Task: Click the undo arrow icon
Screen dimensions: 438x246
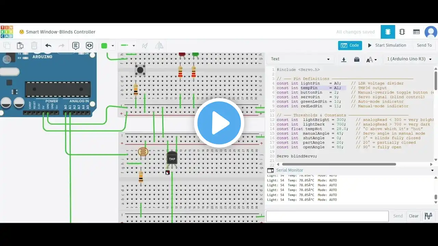Action: pyautogui.click(x=48, y=45)
